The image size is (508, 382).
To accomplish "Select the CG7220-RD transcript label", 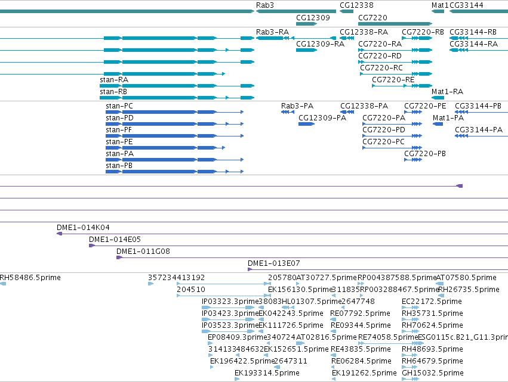I will pos(380,56).
